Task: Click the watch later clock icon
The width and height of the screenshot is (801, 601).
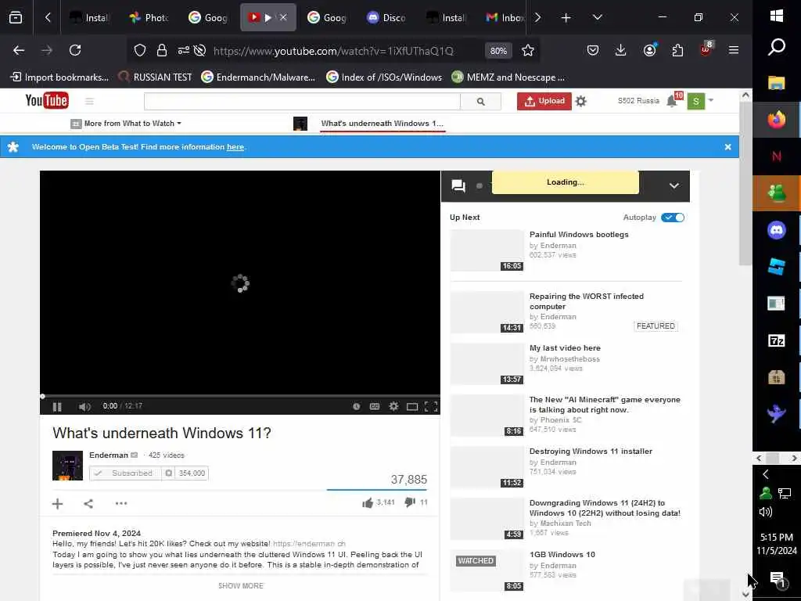Action: [356, 406]
